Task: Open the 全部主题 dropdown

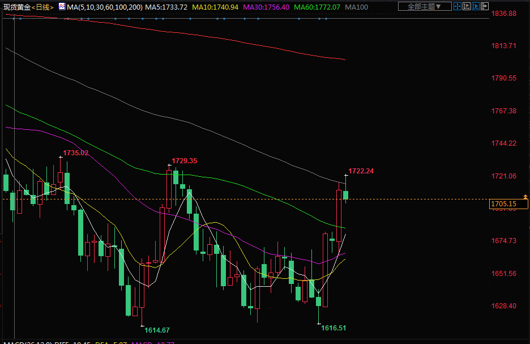Action: tap(424, 7)
